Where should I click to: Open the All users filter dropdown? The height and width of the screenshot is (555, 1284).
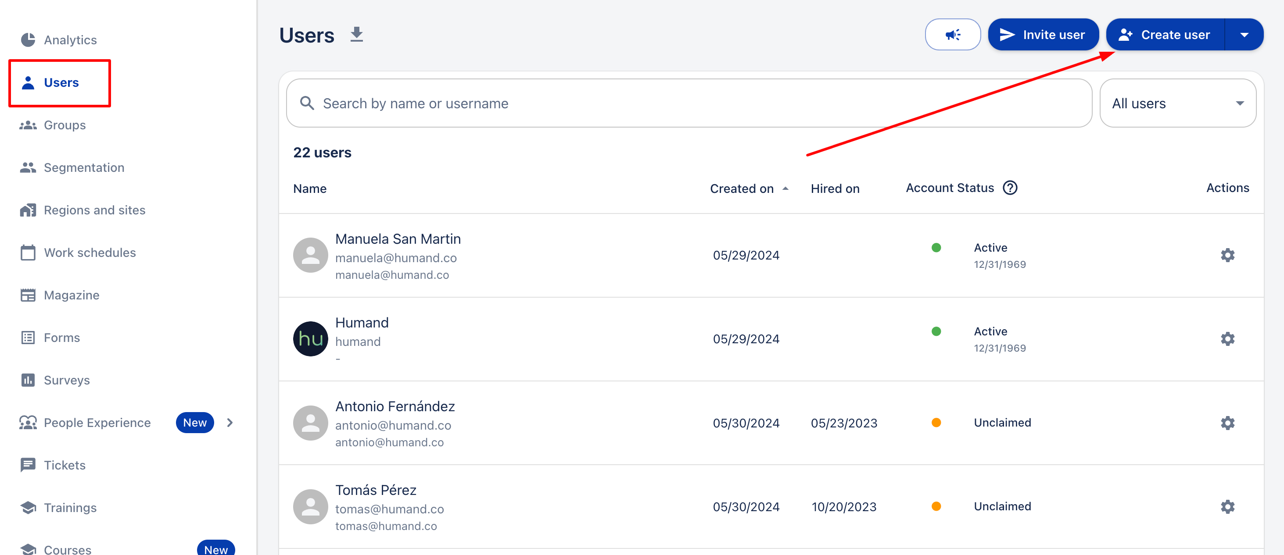[1177, 103]
